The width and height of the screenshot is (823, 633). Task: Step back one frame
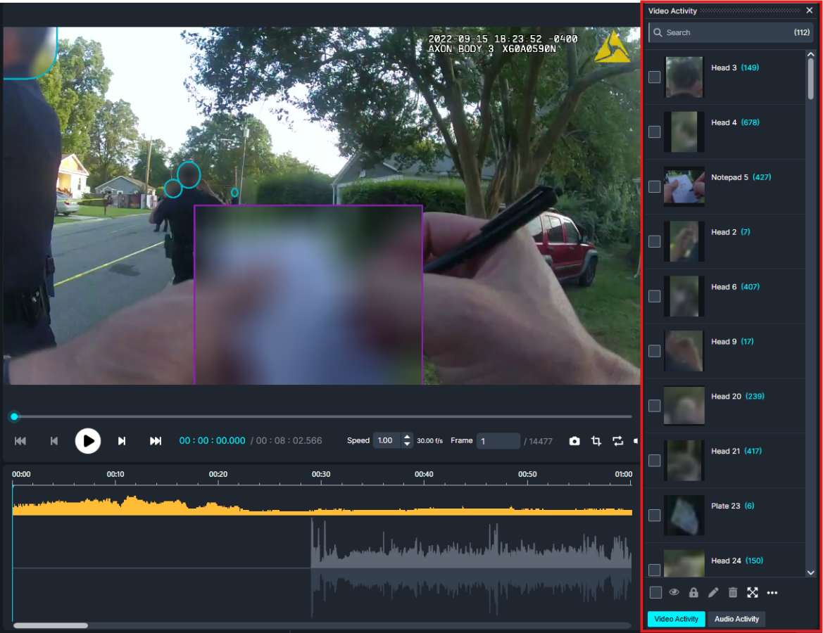[54, 441]
